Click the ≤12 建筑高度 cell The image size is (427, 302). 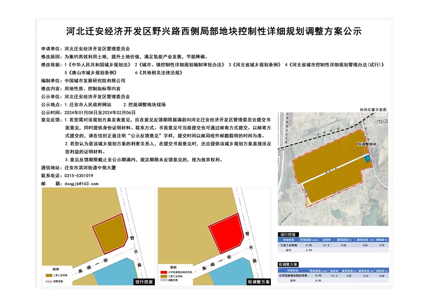coord(366,276)
